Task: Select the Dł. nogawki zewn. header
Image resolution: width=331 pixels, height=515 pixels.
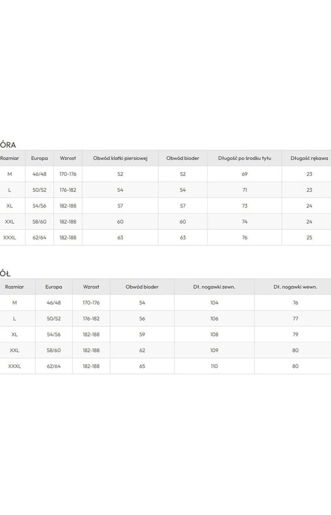Action: pos(214,287)
